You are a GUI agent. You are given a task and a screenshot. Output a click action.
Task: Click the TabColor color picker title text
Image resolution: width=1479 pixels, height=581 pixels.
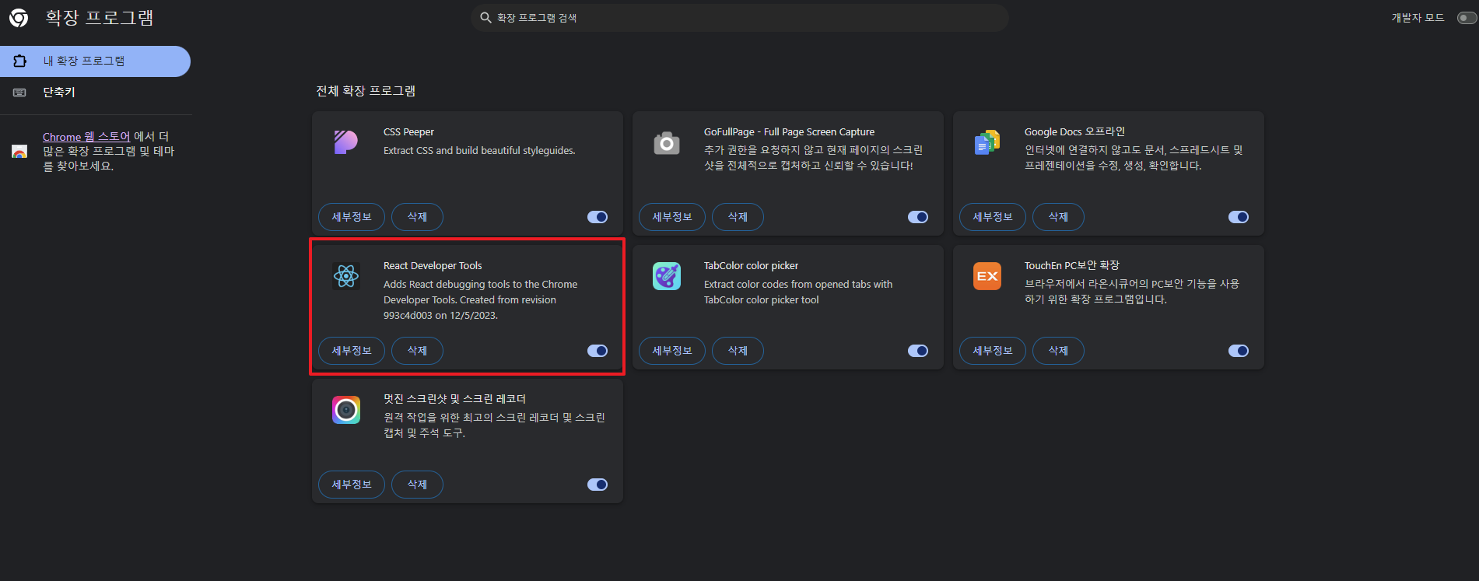(x=751, y=266)
